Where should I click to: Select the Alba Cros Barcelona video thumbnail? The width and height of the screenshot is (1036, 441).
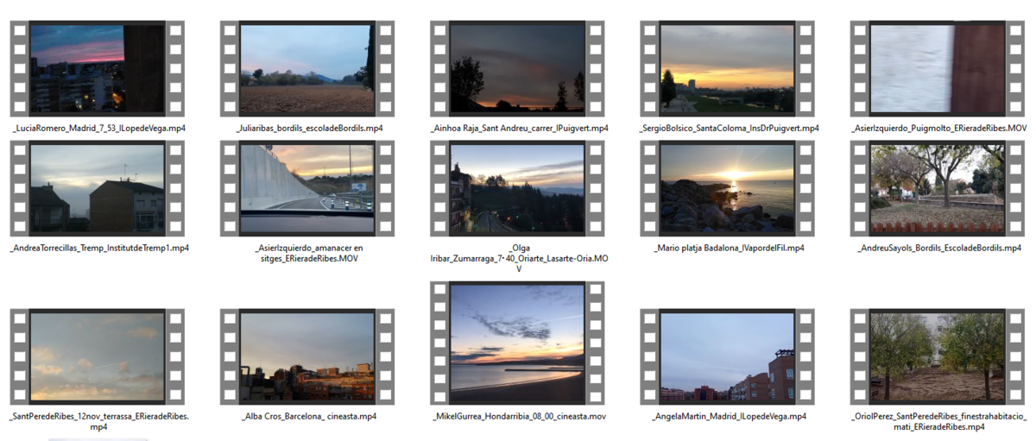coord(307,355)
